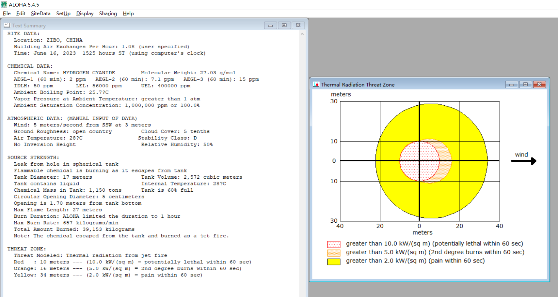Click the Thermal Radiation Threat Zone window icon
The width and height of the screenshot is (558, 297).
[316, 84]
